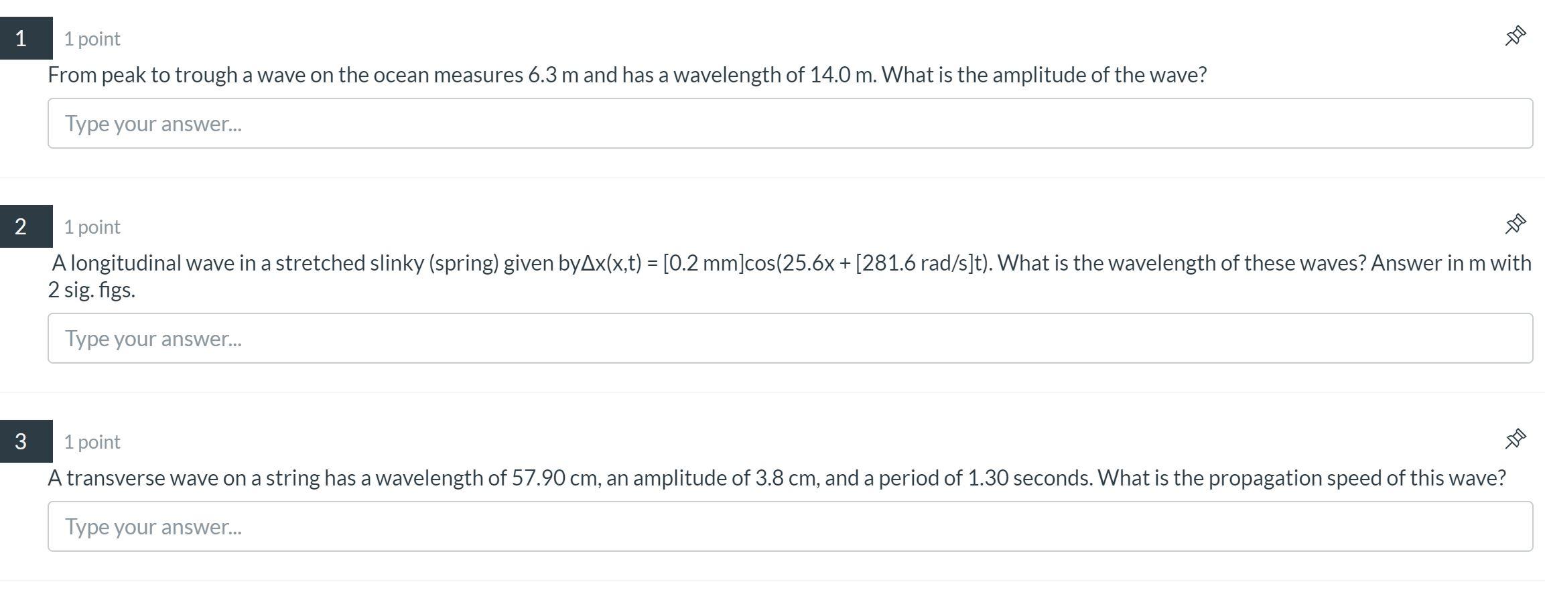
Task: Click the answer box for the propagation speed question
Action: [789, 526]
